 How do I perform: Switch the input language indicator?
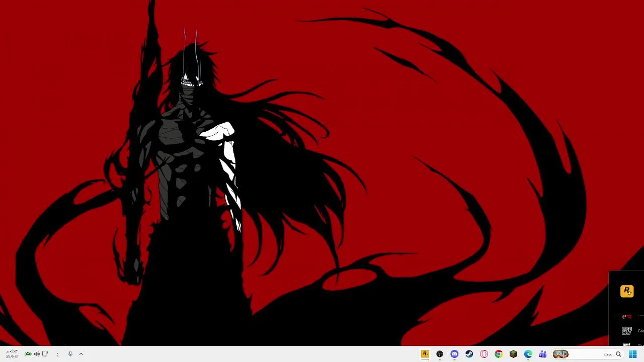coord(57,354)
